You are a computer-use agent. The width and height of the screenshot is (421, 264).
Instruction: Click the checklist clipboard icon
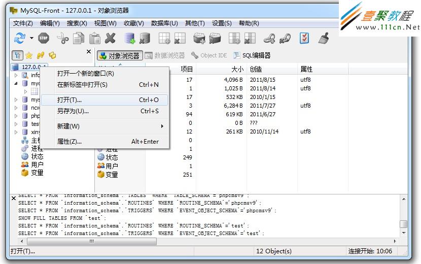(x=304, y=38)
